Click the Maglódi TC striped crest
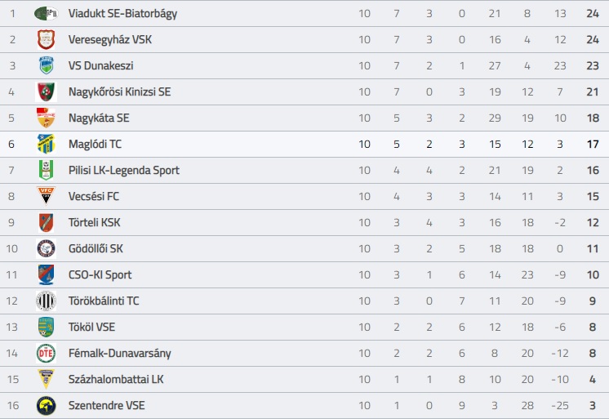609x419 pixels. coord(46,145)
